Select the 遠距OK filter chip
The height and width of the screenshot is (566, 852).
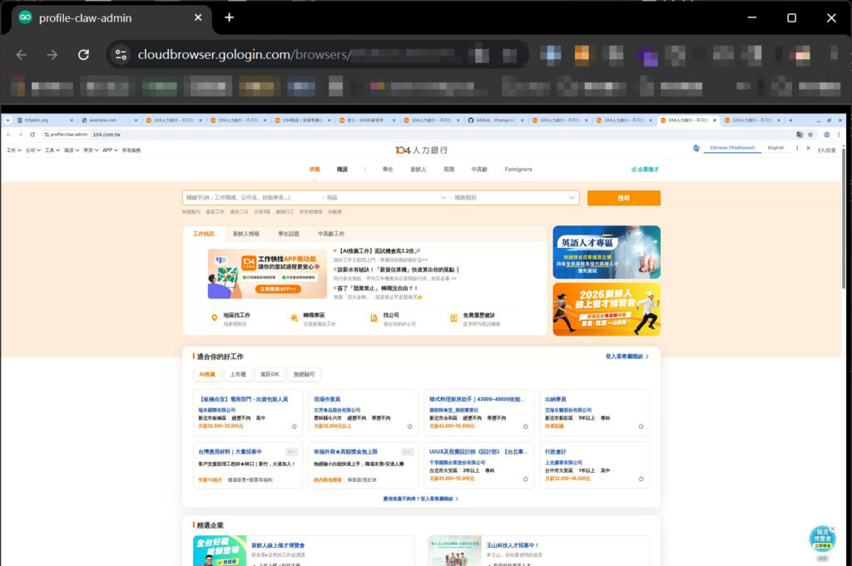point(270,375)
